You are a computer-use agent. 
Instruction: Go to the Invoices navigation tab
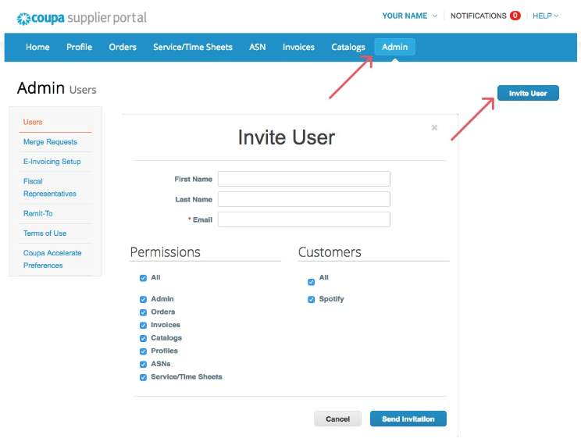tap(298, 47)
